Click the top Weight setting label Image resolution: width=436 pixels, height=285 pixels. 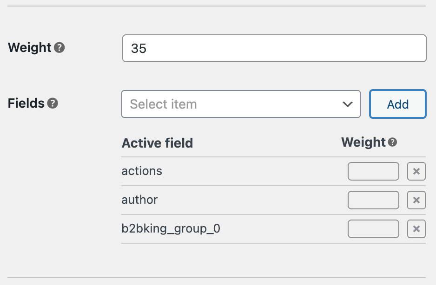coord(29,47)
